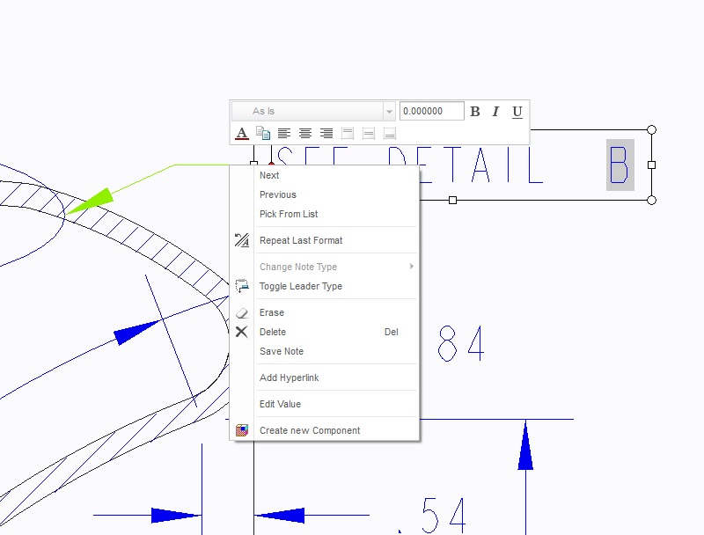This screenshot has height=535, width=704.
Task: Align note text left
Action: click(x=284, y=133)
